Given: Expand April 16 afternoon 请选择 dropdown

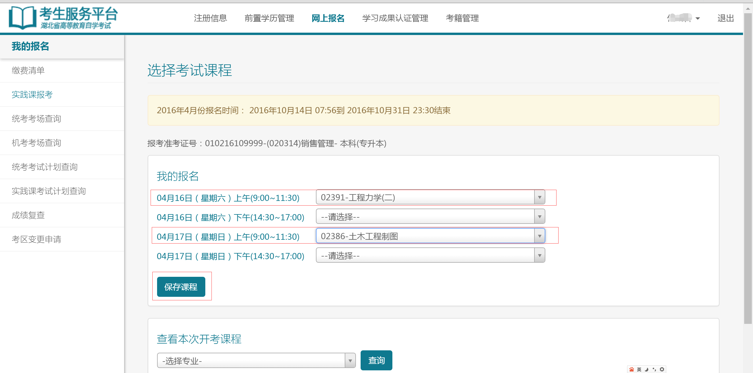Looking at the screenshot, I should click(430, 217).
